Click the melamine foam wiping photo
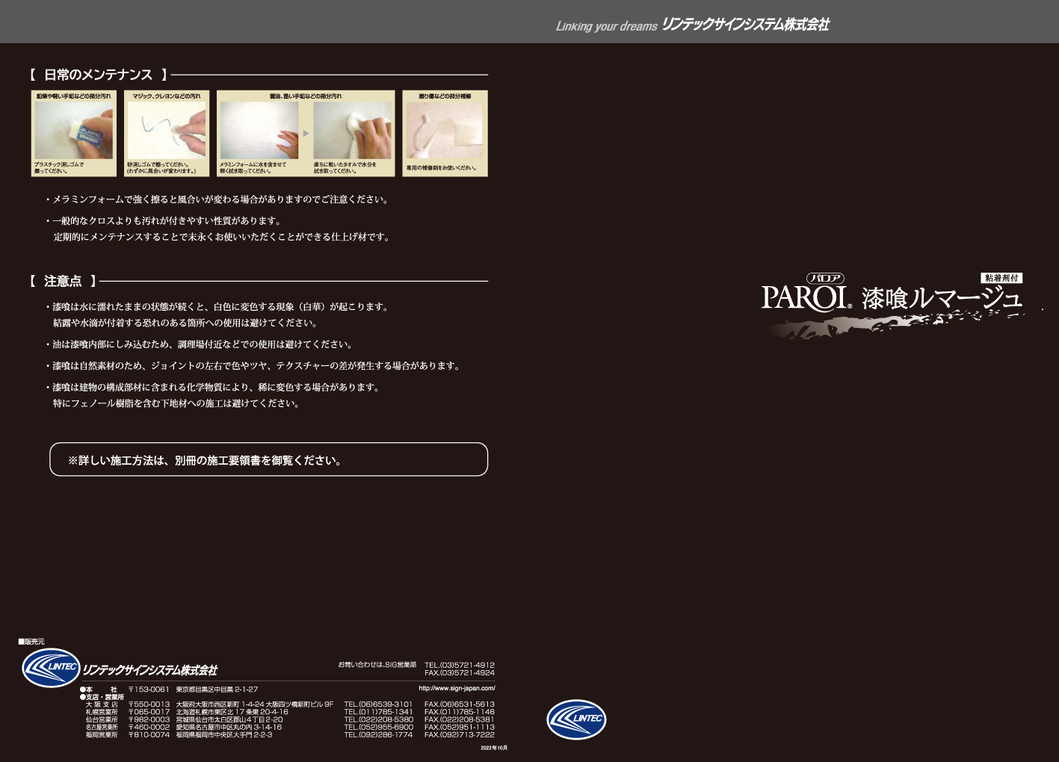The width and height of the screenshot is (1059, 762). click(259, 130)
